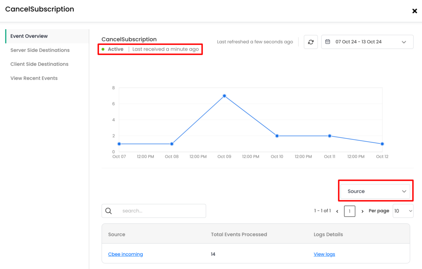Image resolution: width=422 pixels, height=269 pixels.
Task: Click into the search input field
Action: (154, 211)
